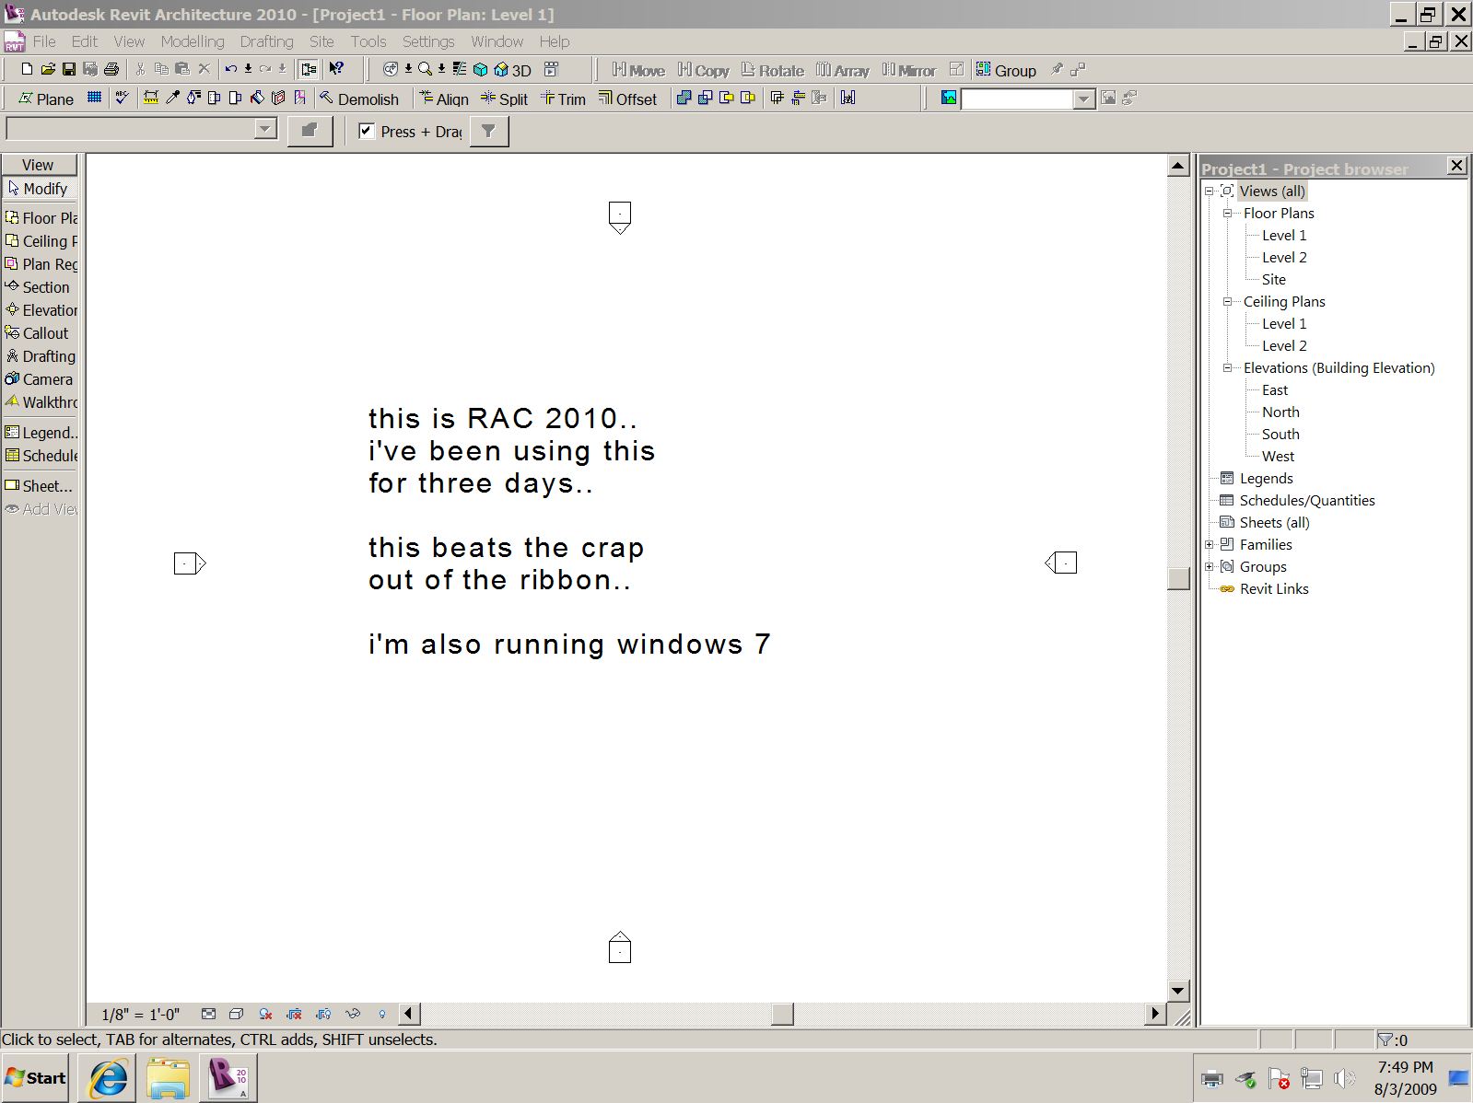Viewport: 1473px width, 1103px height.
Task: Click the Callout tool in design bar
Action: coord(40,332)
